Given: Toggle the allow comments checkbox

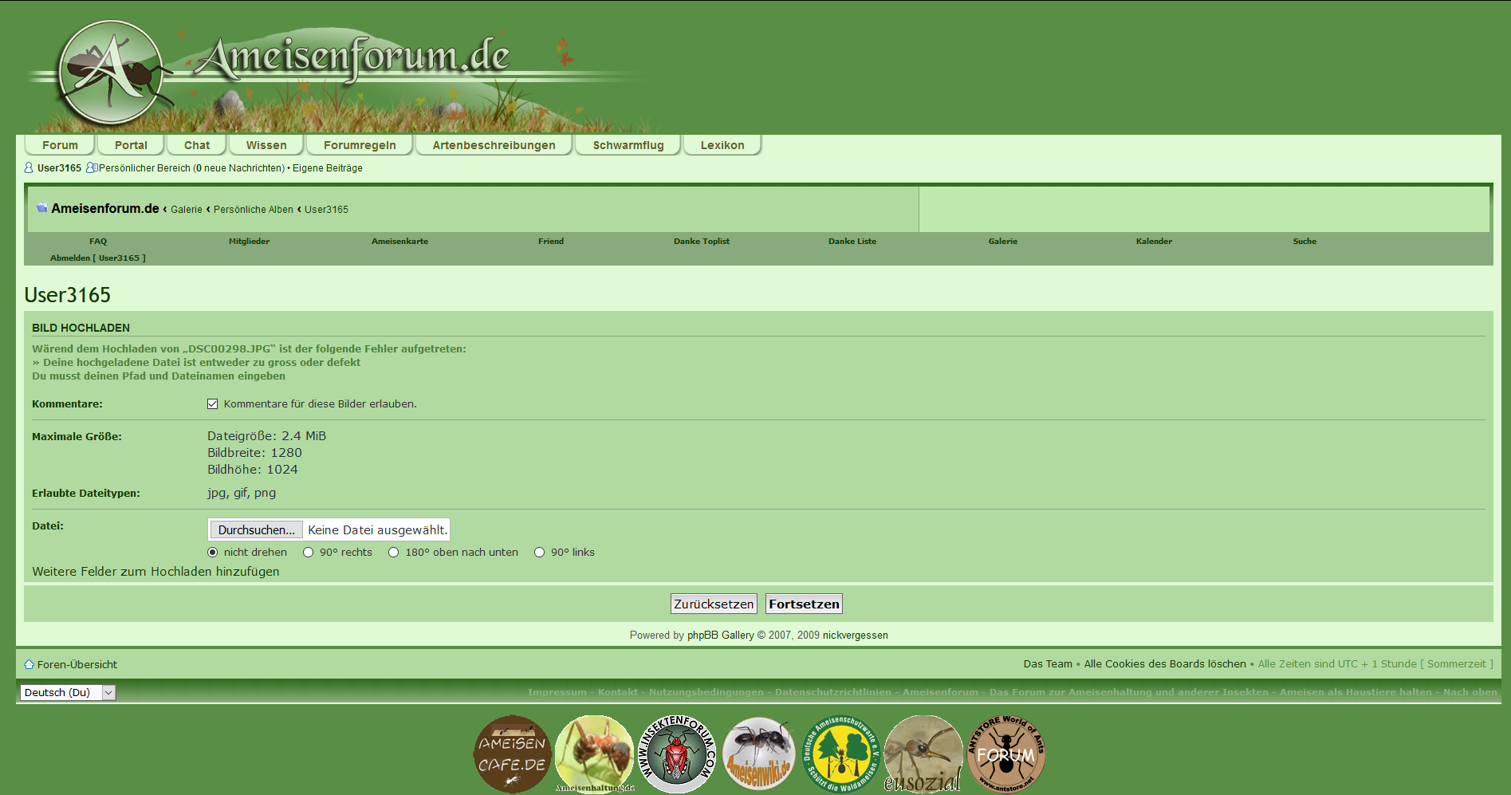Looking at the screenshot, I should click(x=213, y=404).
